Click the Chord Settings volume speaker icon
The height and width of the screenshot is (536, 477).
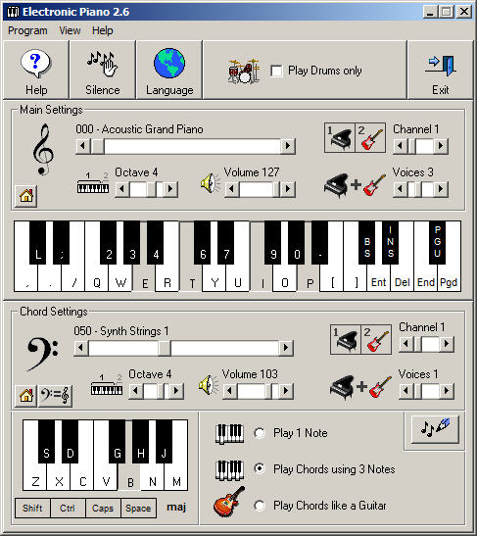(x=208, y=385)
